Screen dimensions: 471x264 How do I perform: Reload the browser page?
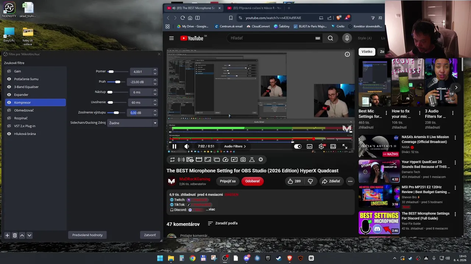[183, 18]
